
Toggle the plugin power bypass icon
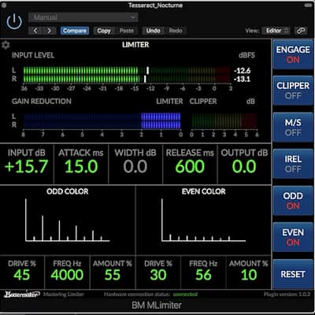14,21
